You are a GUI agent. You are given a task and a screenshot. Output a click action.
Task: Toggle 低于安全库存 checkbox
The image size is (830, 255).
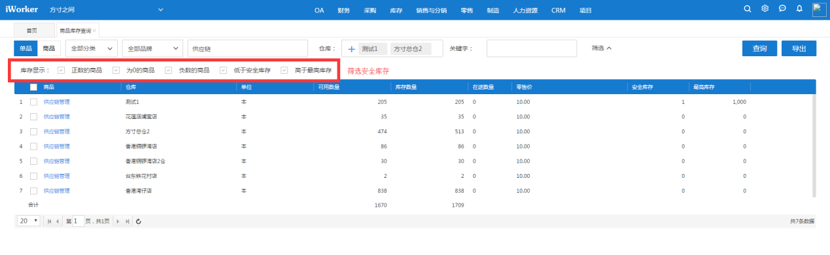(x=224, y=70)
